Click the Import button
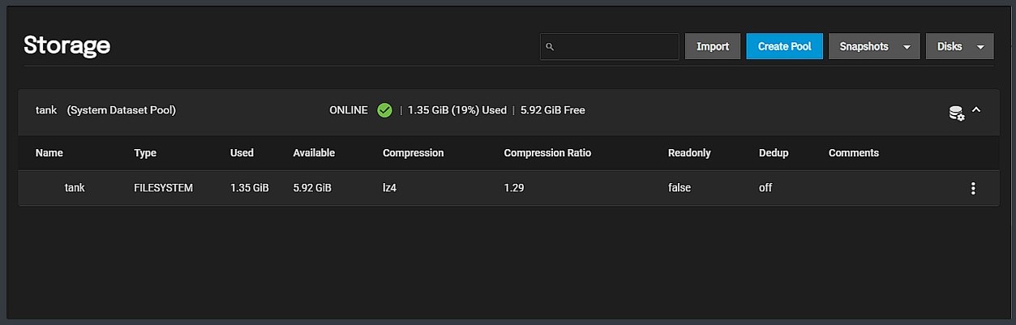This screenshot has height=325, width=1016. [712, 46]
